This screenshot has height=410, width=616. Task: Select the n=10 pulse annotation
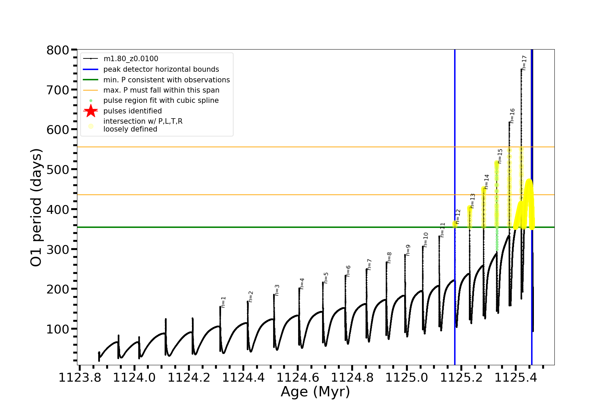pyautogui.click(x=426, y=240)
